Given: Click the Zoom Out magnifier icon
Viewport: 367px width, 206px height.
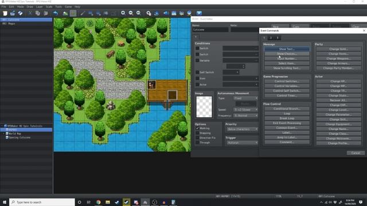Looking at the screenshot, I should 131,13.
